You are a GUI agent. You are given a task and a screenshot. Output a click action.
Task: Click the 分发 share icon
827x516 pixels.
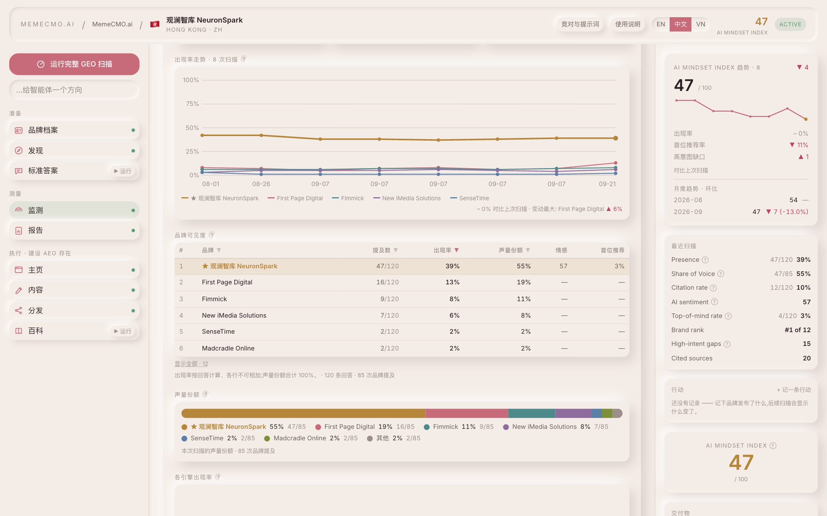[x=18, y=310]
